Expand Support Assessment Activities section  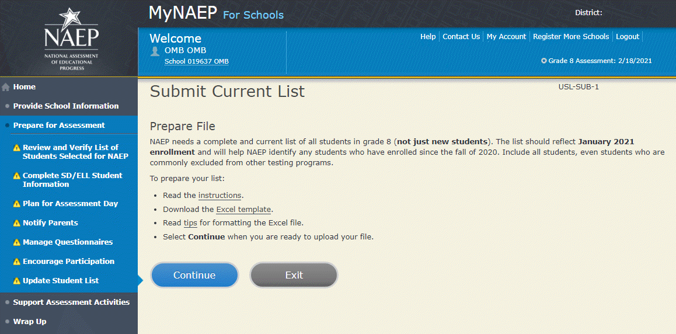[71, 302]
